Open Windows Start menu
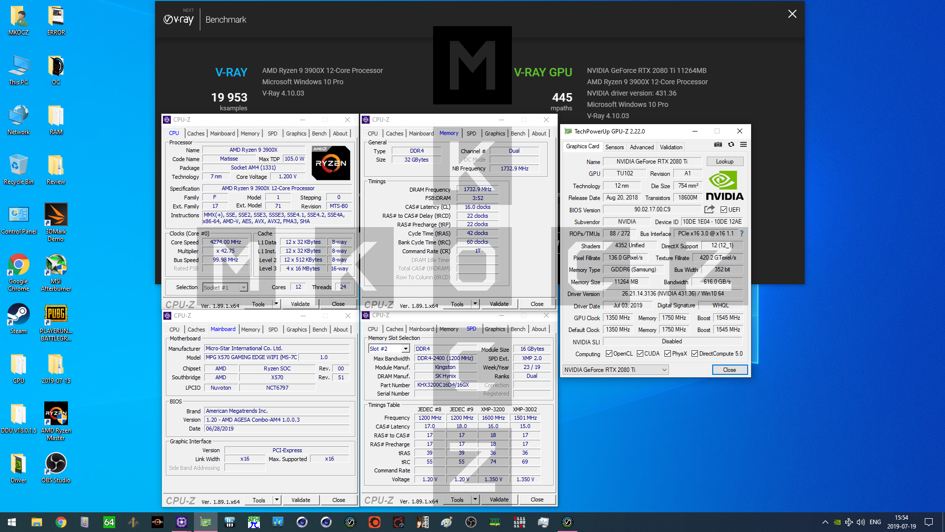Viewport: 945px width, 532px height. coord(12,522)
